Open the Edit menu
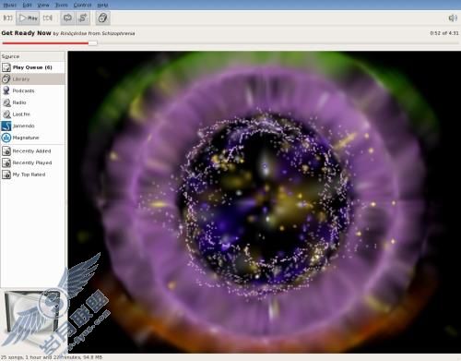461x361 pixels. (x=27, y=6)
